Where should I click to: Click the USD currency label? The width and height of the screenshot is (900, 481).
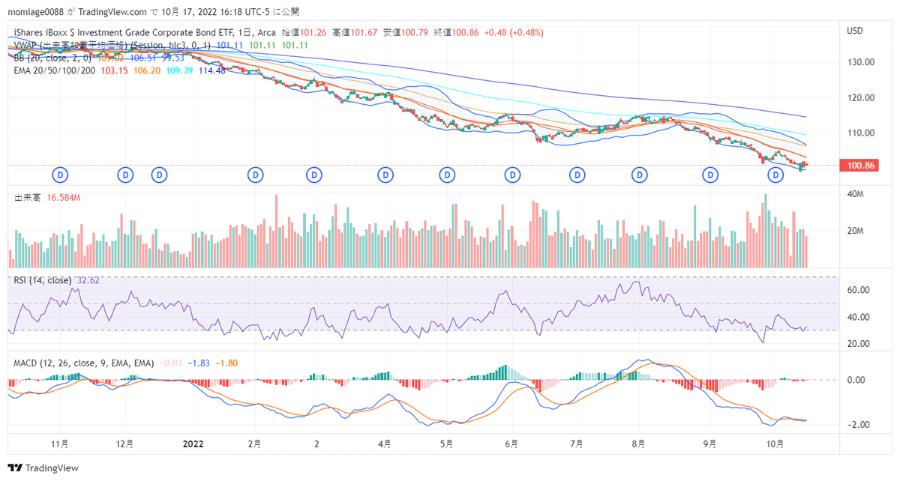point(855,31)
